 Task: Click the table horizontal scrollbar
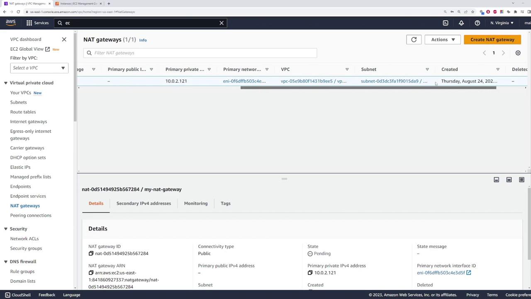[x=368, y=88]
